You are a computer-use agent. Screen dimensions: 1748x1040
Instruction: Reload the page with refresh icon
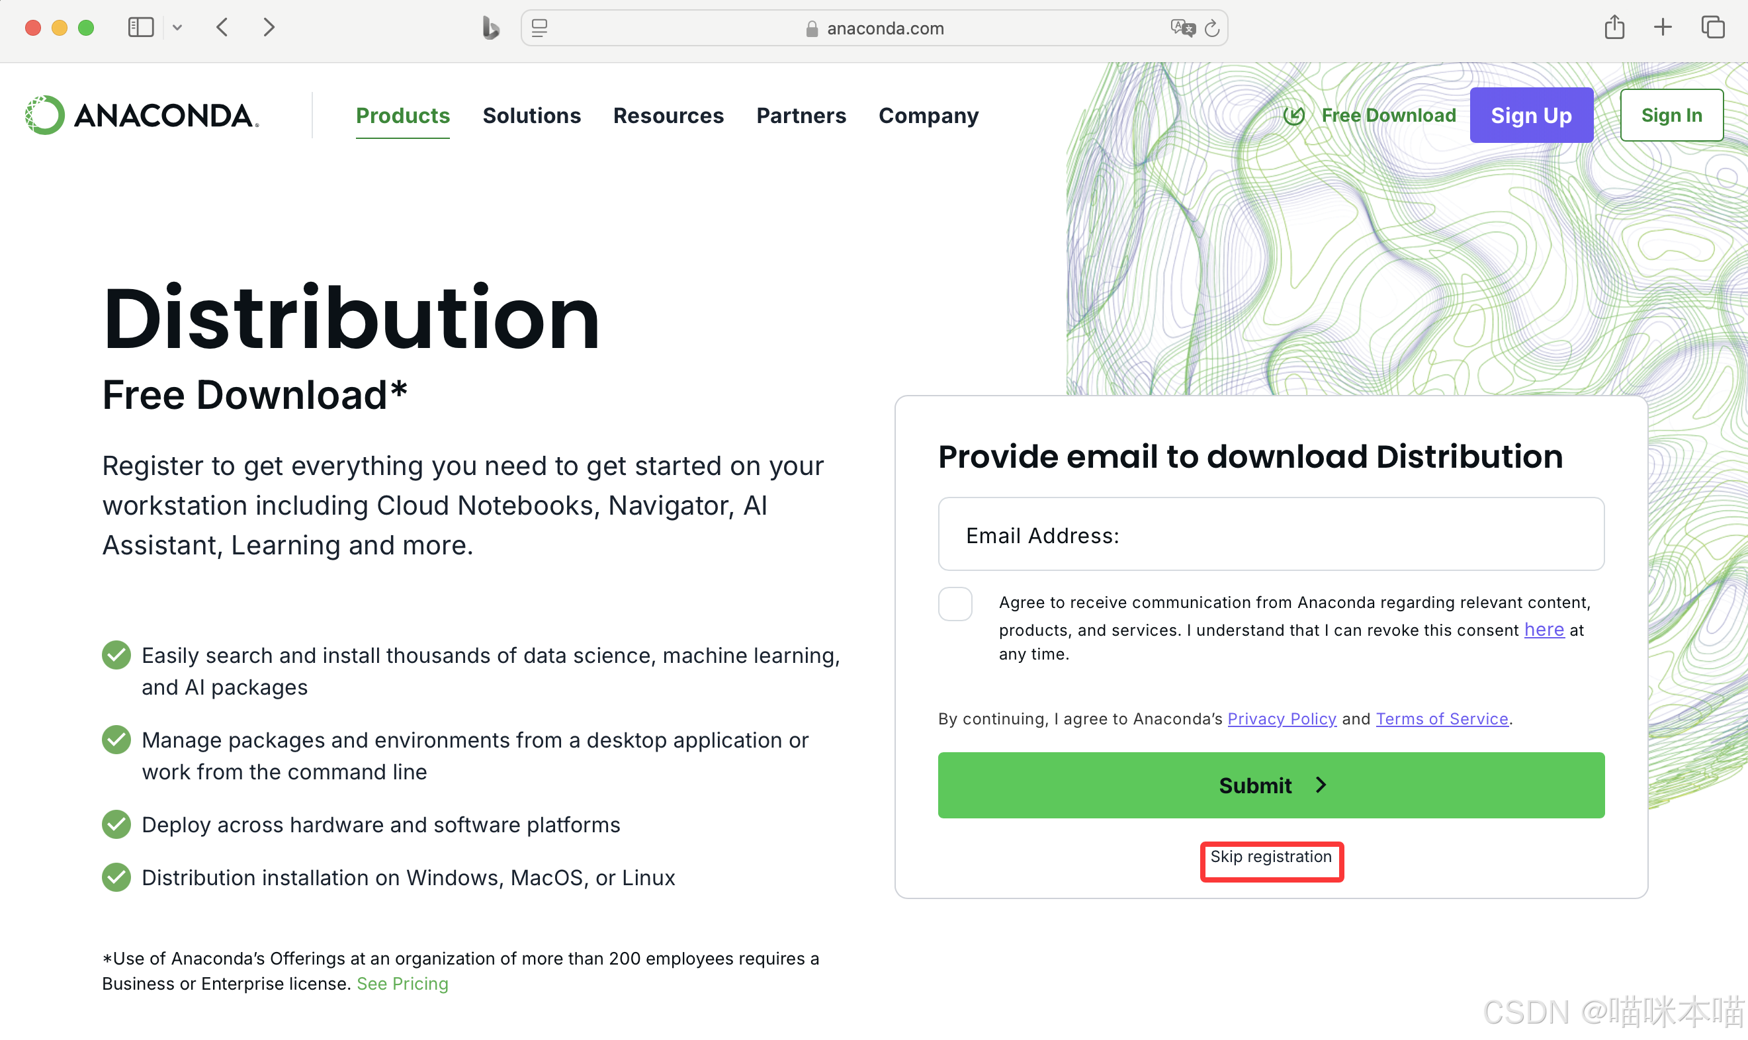tap(1212, 28)
